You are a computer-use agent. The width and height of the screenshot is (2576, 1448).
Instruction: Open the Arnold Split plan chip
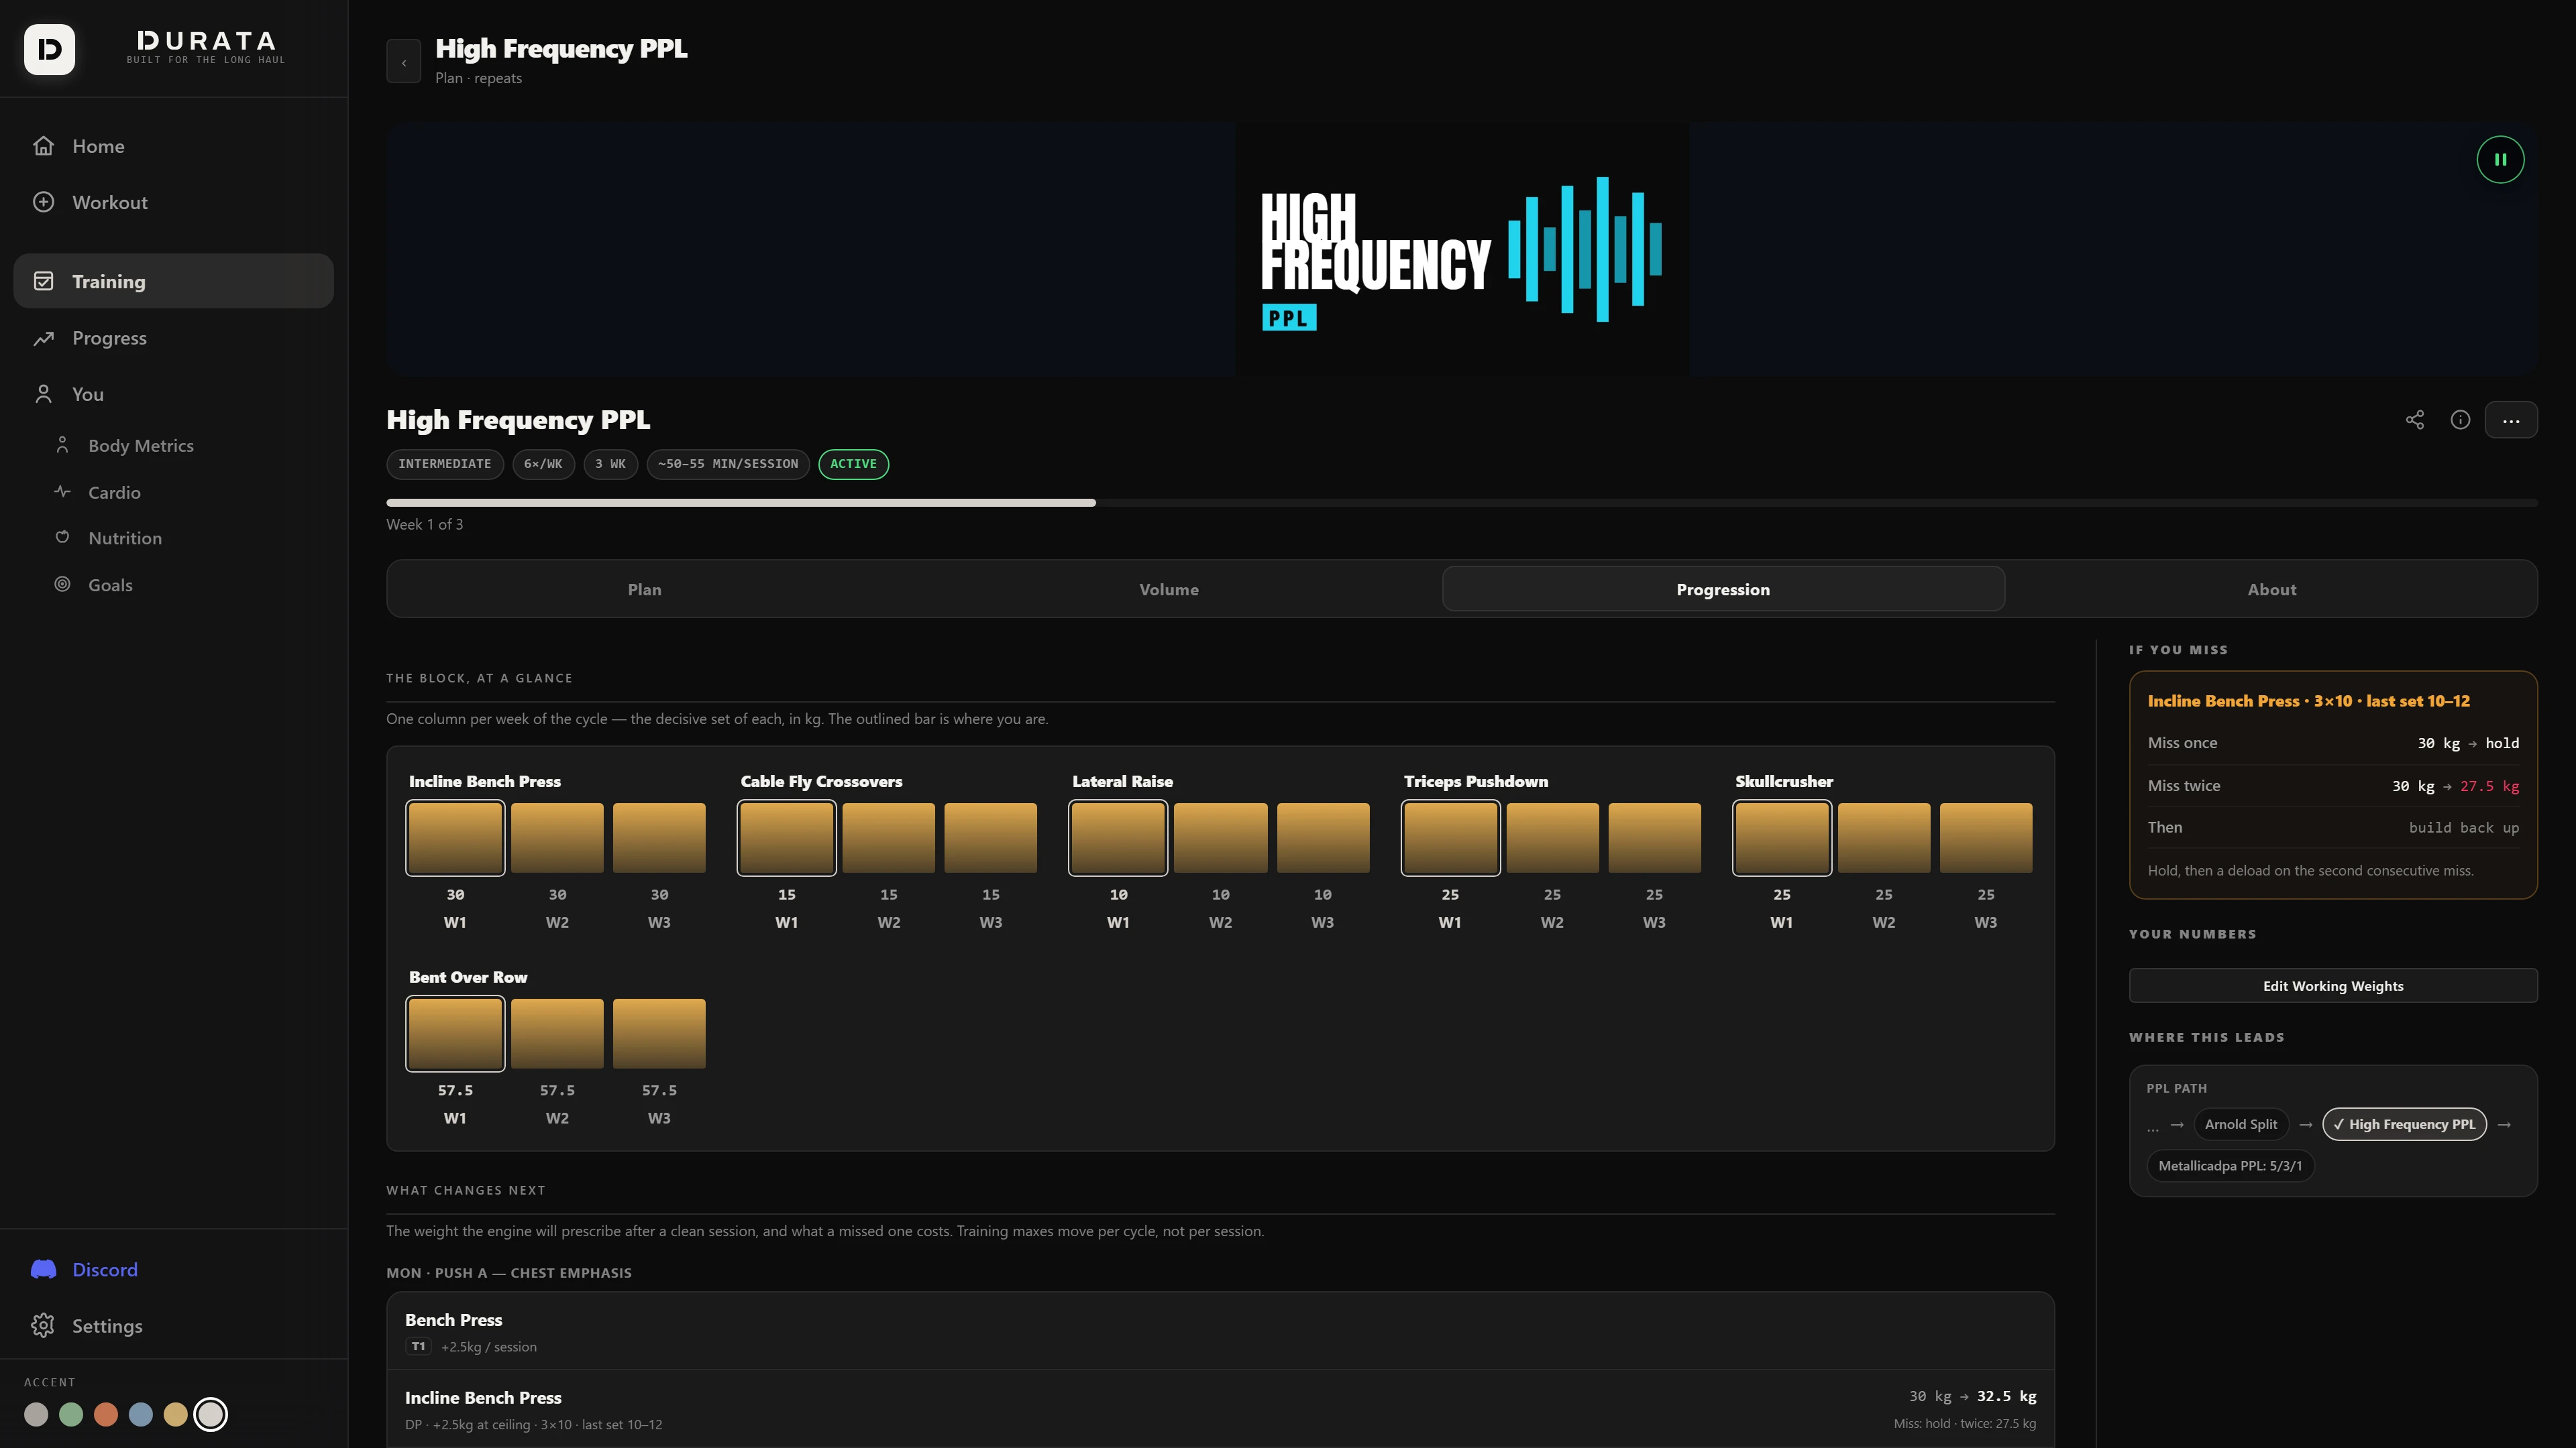click(2241, 1124)
